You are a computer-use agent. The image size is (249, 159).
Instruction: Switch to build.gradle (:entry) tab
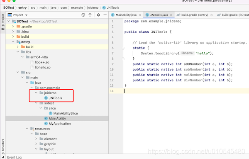195,15
